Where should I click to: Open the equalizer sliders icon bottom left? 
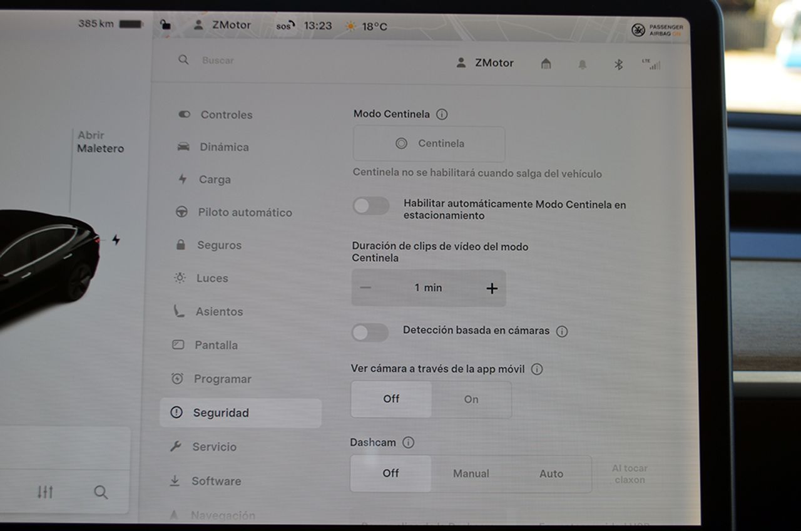coord(46,493)
